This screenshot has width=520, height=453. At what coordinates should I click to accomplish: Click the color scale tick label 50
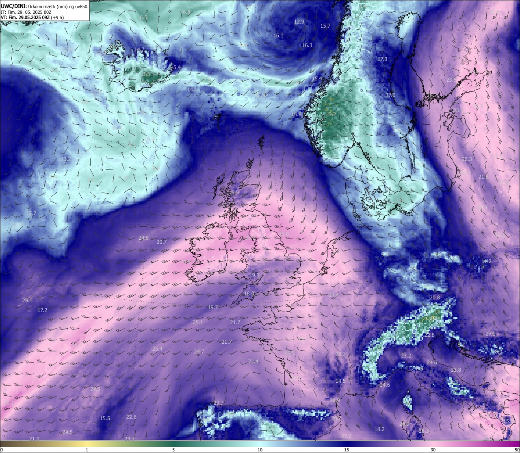(517, 450)
